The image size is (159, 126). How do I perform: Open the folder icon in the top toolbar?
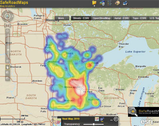(94, 3)
